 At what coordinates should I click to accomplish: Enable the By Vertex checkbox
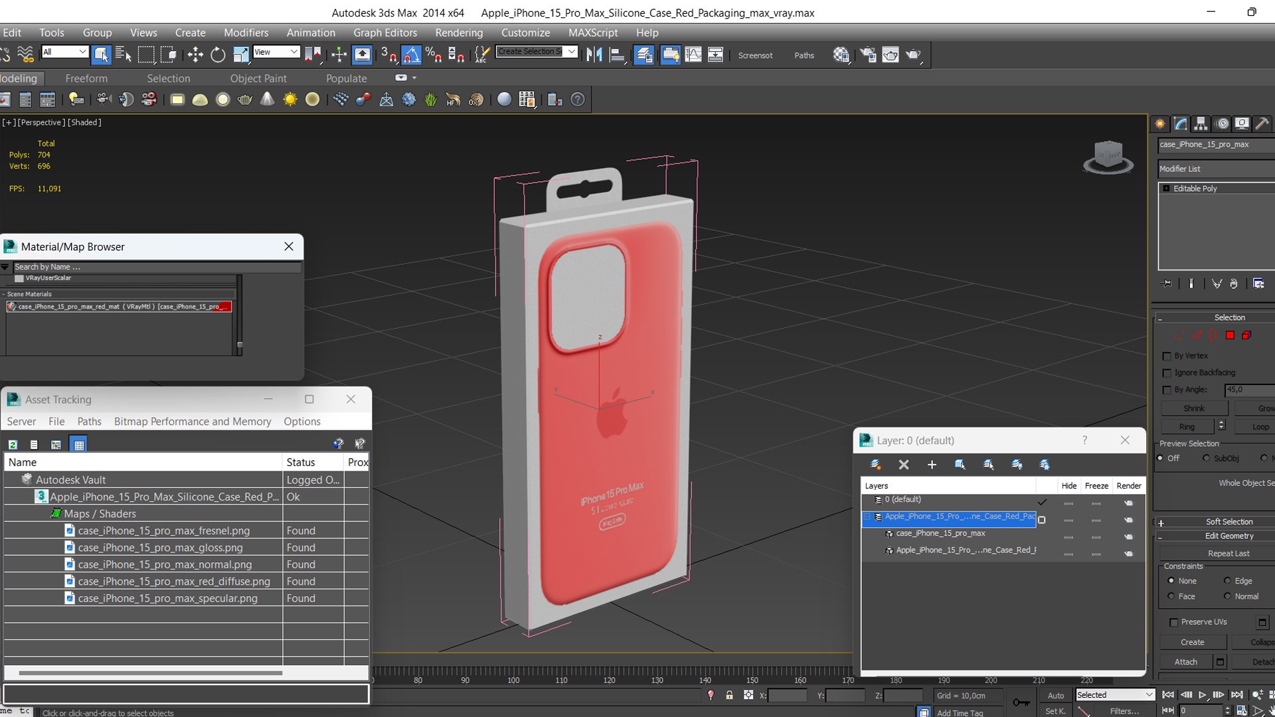point(1167,357)
